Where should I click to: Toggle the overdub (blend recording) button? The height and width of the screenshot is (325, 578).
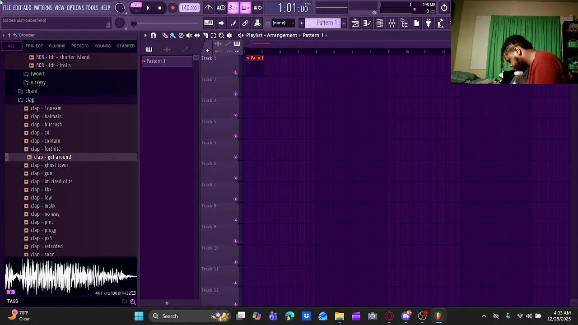pyautogui.click(x=245, y=8)
